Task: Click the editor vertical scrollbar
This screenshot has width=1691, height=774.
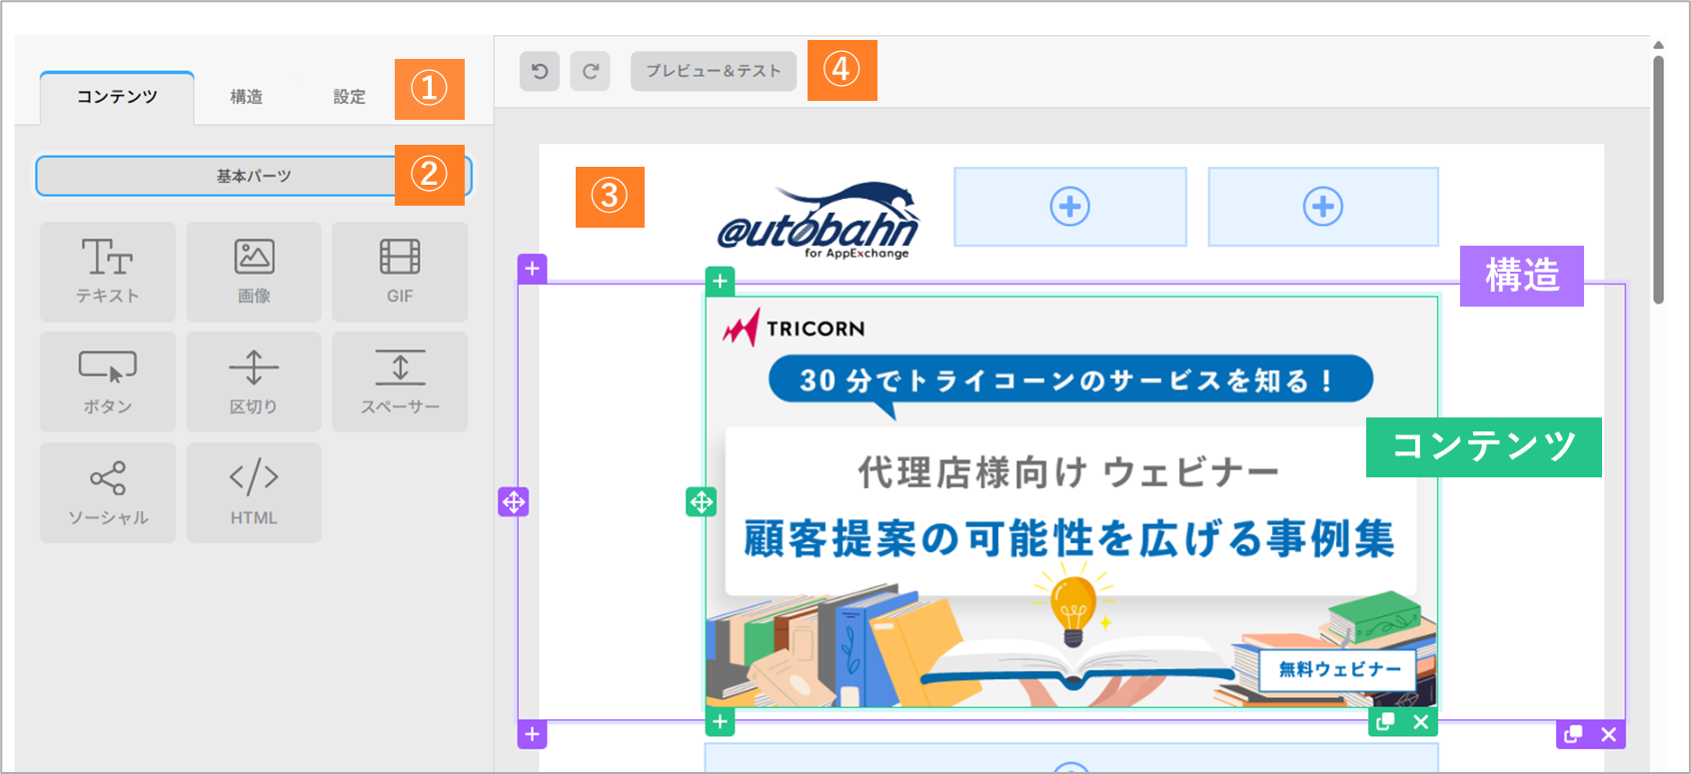Action: (x=1658, y=180)
